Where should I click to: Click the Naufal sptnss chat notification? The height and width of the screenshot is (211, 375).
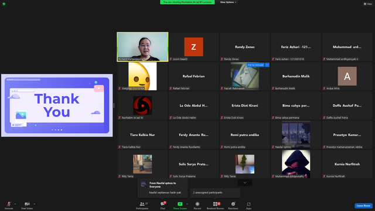point(163,188)
